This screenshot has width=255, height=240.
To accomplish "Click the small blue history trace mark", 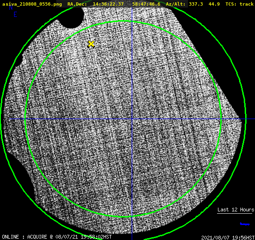I will tap(245, 224).
